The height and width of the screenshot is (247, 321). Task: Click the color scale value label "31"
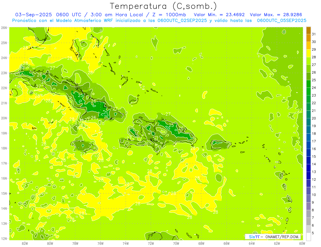314,34
